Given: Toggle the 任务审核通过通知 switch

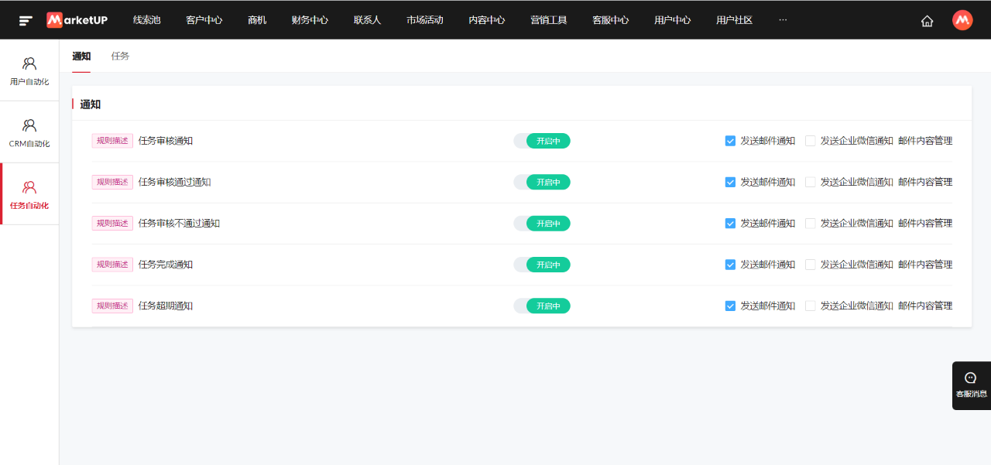Looking at the screenshot, I should coord(542,182).
